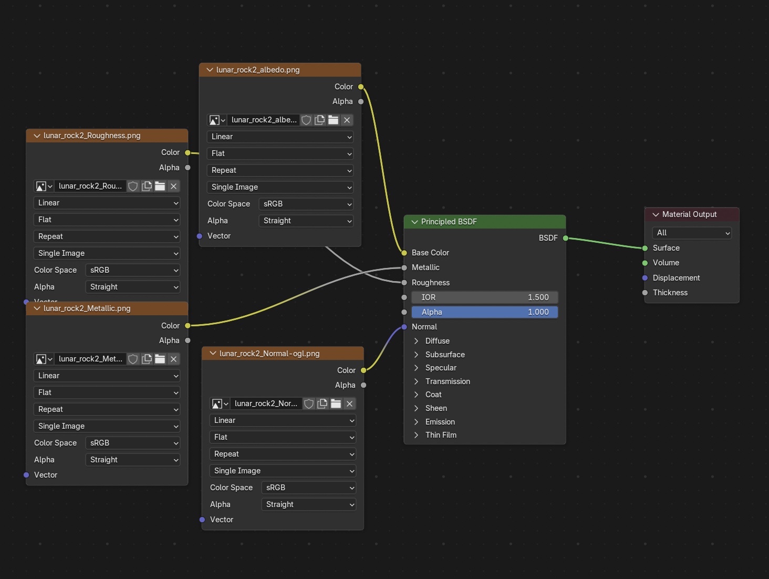769x579 pixels.
Task: Open image folder icon on albedo node
Action: [333, 120]
